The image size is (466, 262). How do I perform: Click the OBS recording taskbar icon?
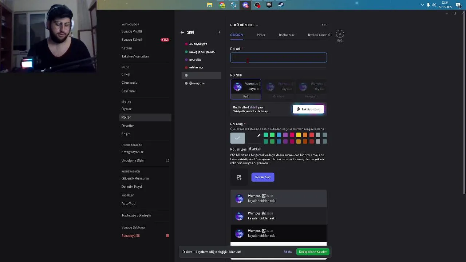click(x=257, y=5)
